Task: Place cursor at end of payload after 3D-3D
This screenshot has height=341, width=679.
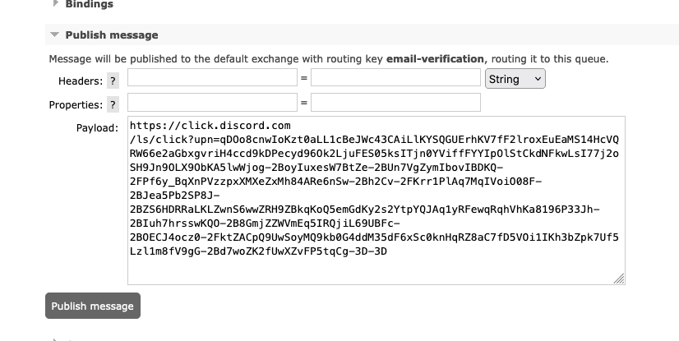Action: 387,251
